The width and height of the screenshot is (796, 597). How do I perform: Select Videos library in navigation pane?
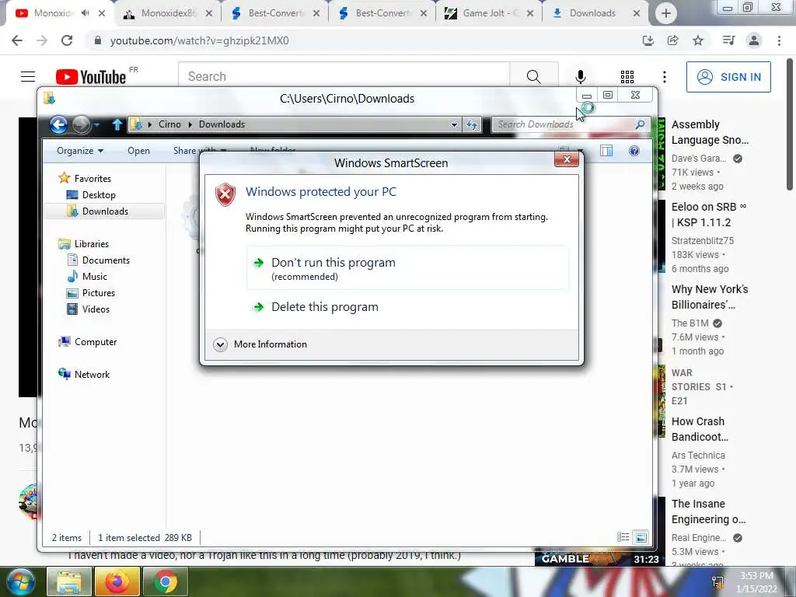point(96,309)
